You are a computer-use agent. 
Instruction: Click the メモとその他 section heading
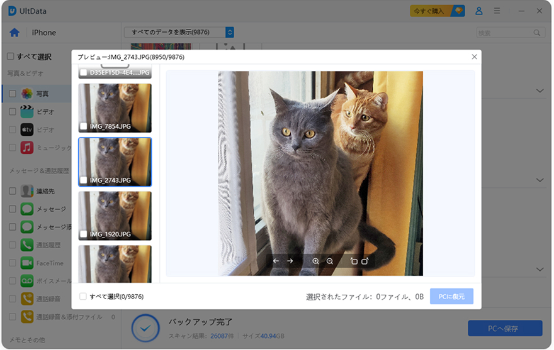[x=27, y=340]
